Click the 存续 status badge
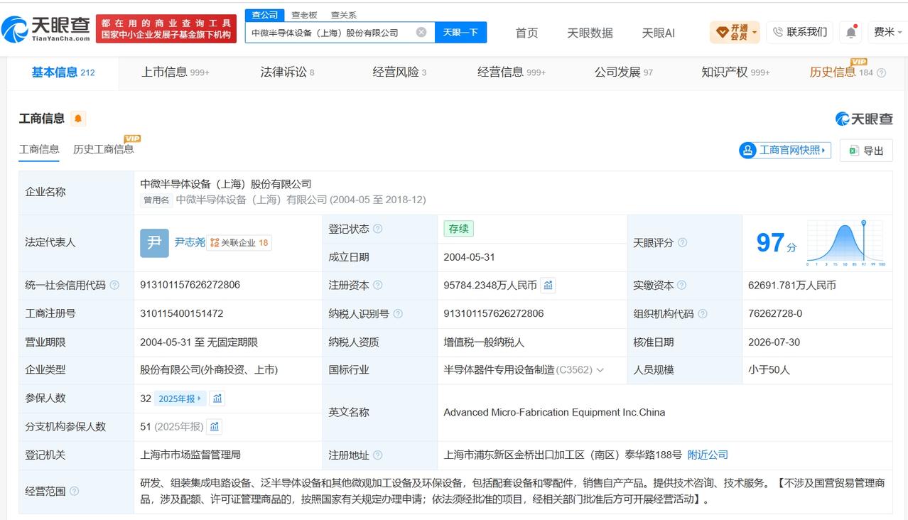Screen dimensions: 908x520 (458, 229)
